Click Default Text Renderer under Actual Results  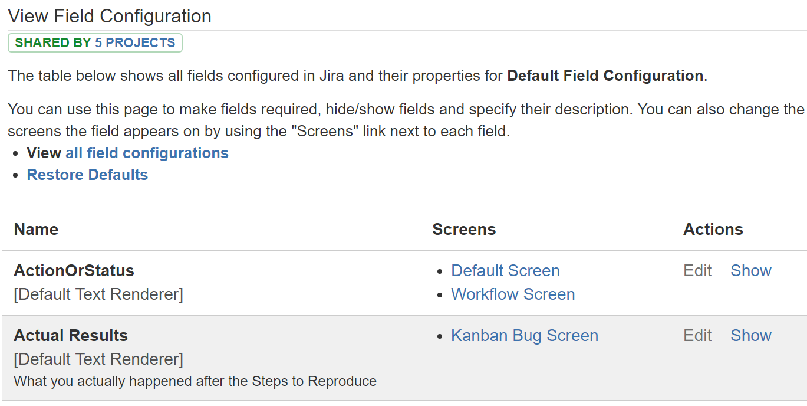(98, 359)
